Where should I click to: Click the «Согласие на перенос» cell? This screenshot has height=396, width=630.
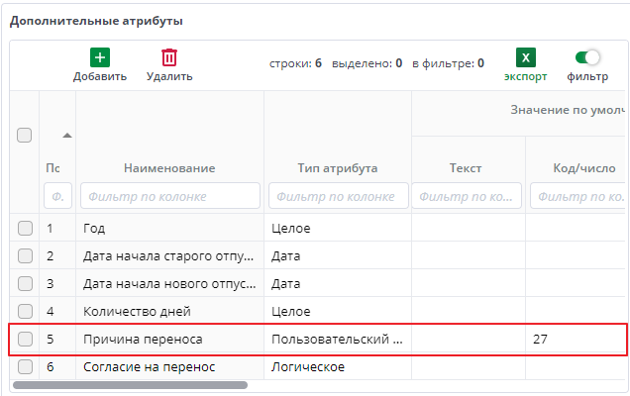tap(150, 367)
